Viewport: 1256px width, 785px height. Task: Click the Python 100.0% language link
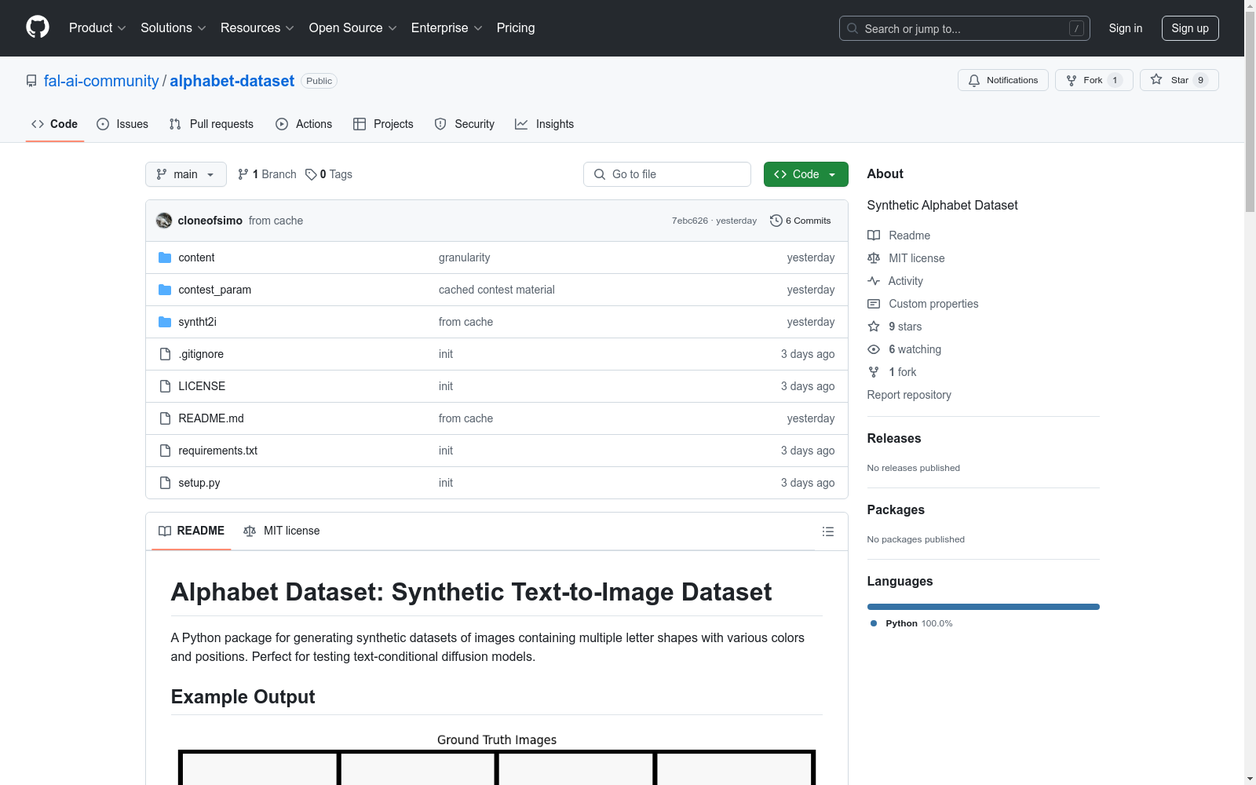(x=911, y=623)
